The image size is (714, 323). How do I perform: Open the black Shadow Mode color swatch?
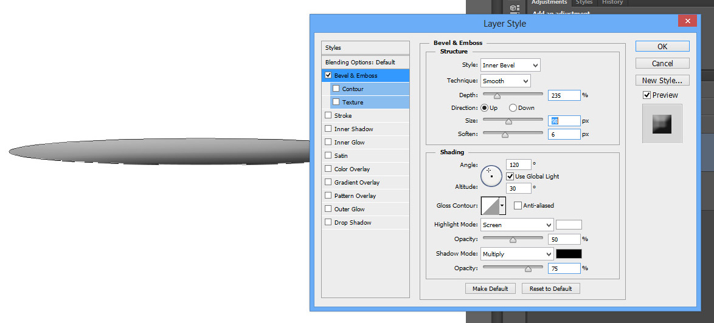click(569, 254)
